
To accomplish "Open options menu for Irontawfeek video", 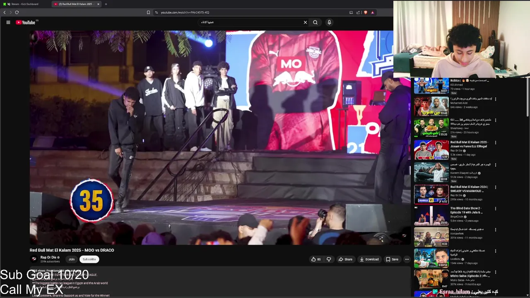I will click(x=495, y=229).
